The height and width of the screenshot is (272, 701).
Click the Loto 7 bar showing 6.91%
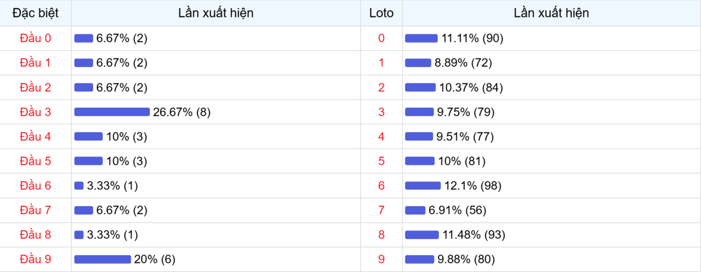point(415,210)
